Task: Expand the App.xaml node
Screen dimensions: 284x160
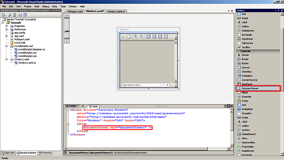Action: 7,36
